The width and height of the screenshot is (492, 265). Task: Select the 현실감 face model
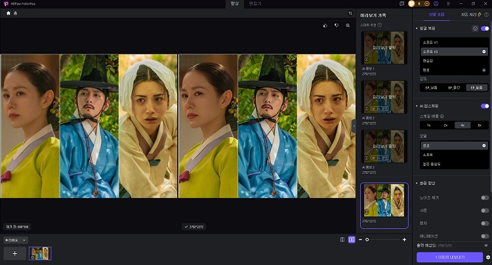click(454, 61)
